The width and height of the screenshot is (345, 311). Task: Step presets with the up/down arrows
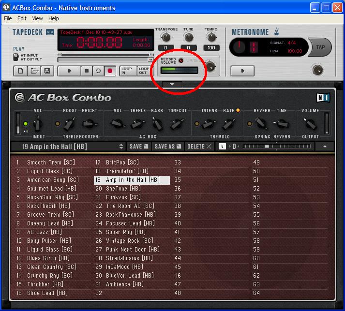121,146
